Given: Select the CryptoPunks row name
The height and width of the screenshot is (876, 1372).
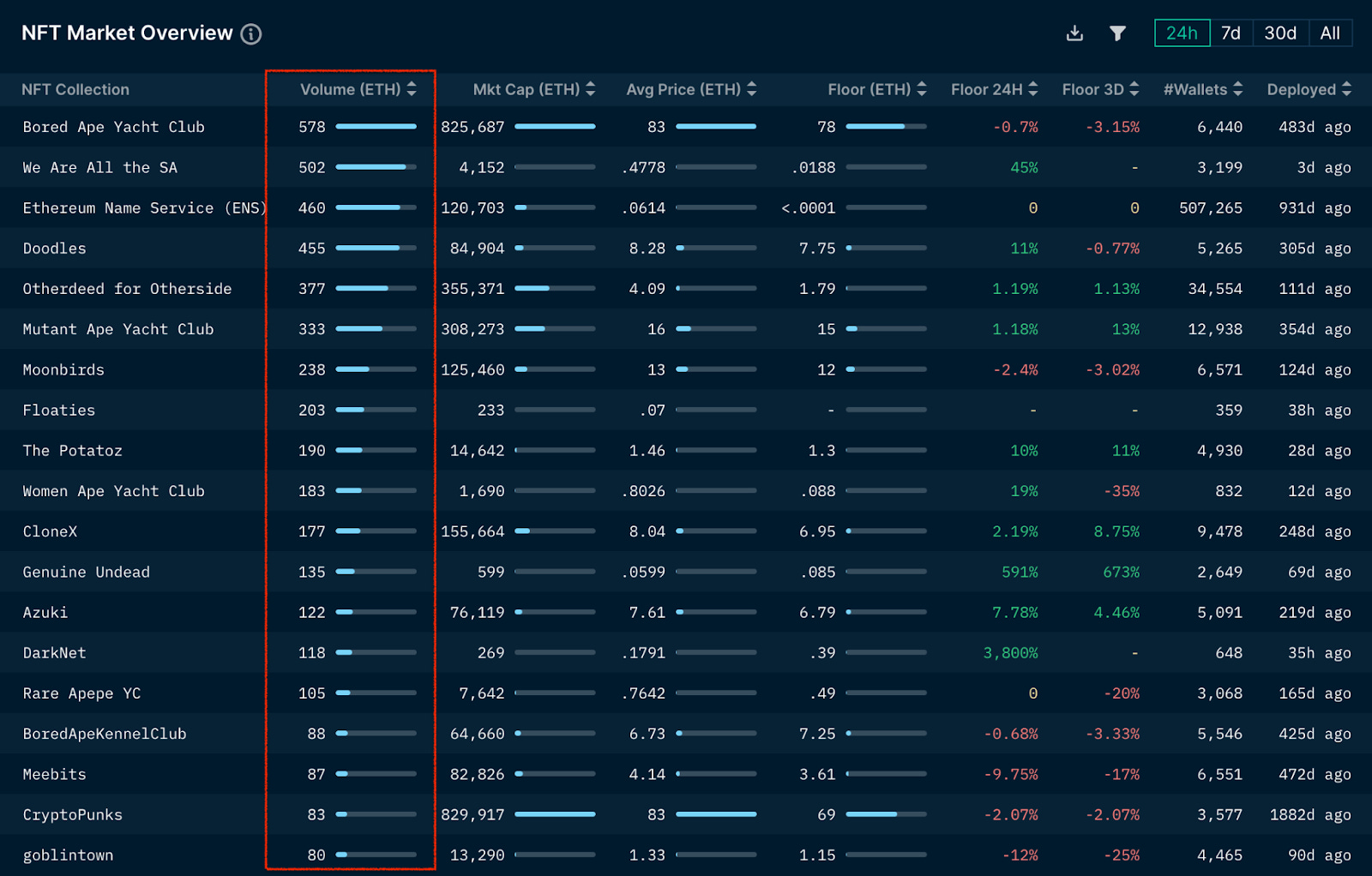Looking at the screenshot, I should tap(72, 815).
